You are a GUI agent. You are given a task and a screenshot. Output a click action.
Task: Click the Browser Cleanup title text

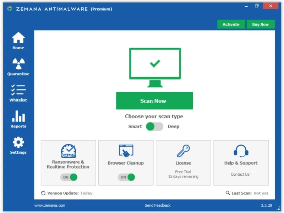(126, 163)
